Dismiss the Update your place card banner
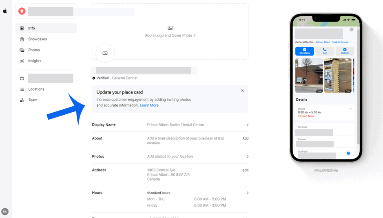 coord(243,91)
